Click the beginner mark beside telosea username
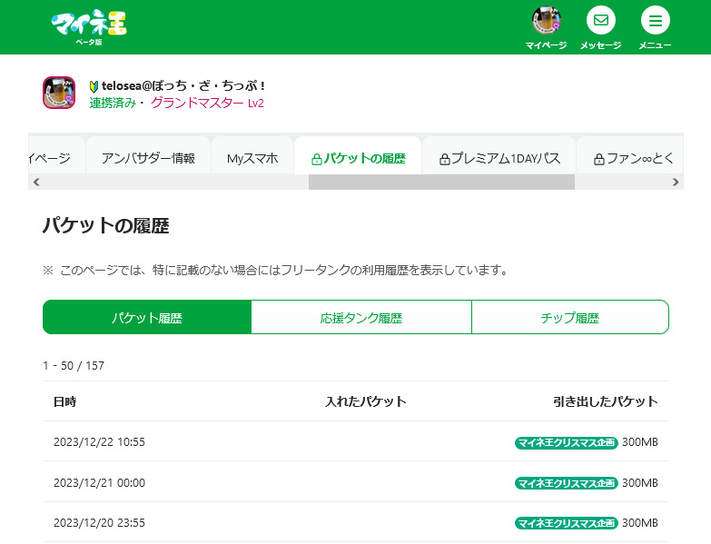This screenshot has height=544, width=711. (x=94, y=86)
